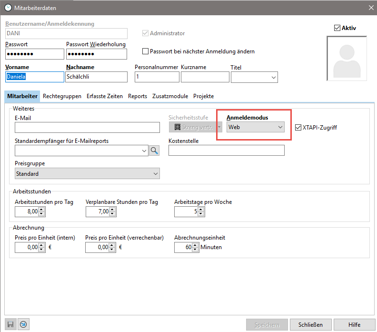Increase Arbeitsstunden pro Tag with up arrow
Image resolution: width=377 pixels, height=332 pixels.
[x=41, y=209]
